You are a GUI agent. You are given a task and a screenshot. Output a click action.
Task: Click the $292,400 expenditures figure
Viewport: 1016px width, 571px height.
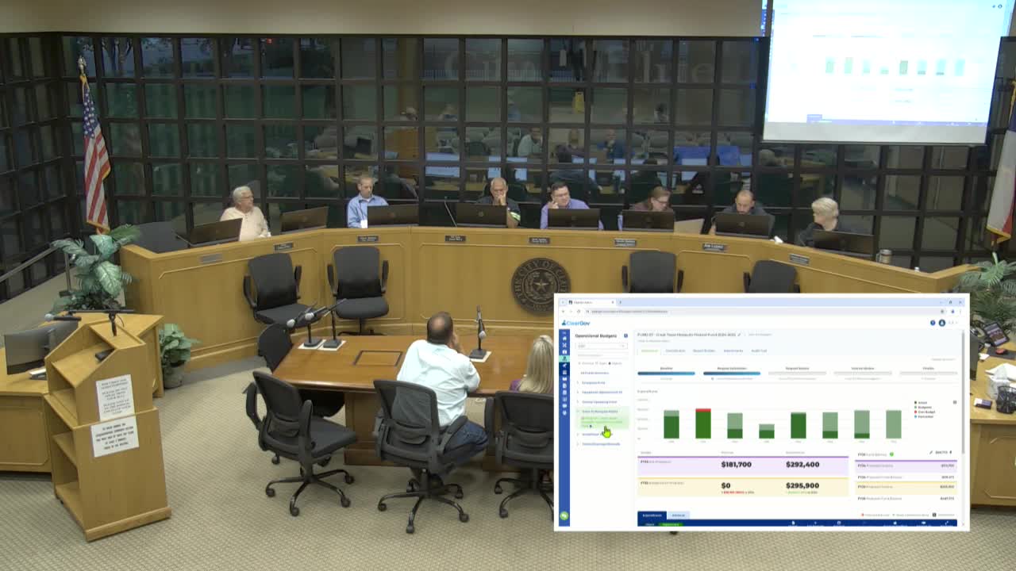click(802, 464)
